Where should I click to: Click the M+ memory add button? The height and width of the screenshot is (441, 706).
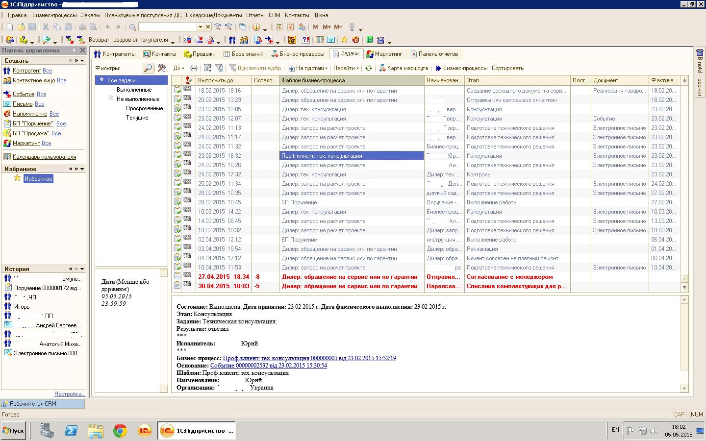coord(327,27)
